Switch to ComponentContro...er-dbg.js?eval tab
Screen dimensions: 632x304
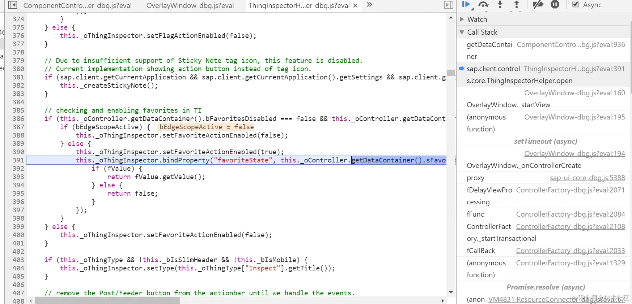pyautogui.click(x=77, y=5)
